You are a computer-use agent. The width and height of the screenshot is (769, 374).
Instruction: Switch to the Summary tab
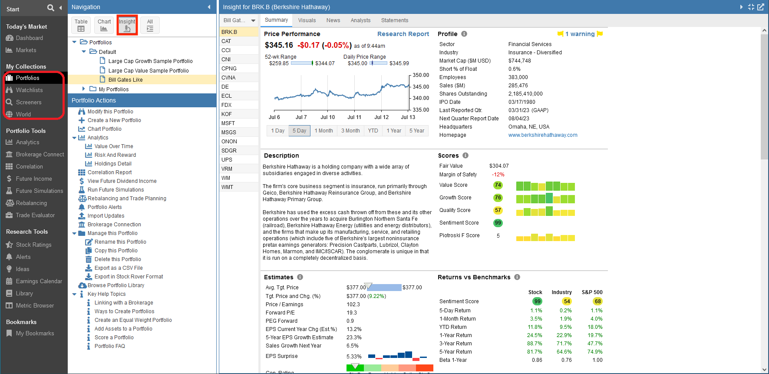pyautogui.click(x=276, y=20)
